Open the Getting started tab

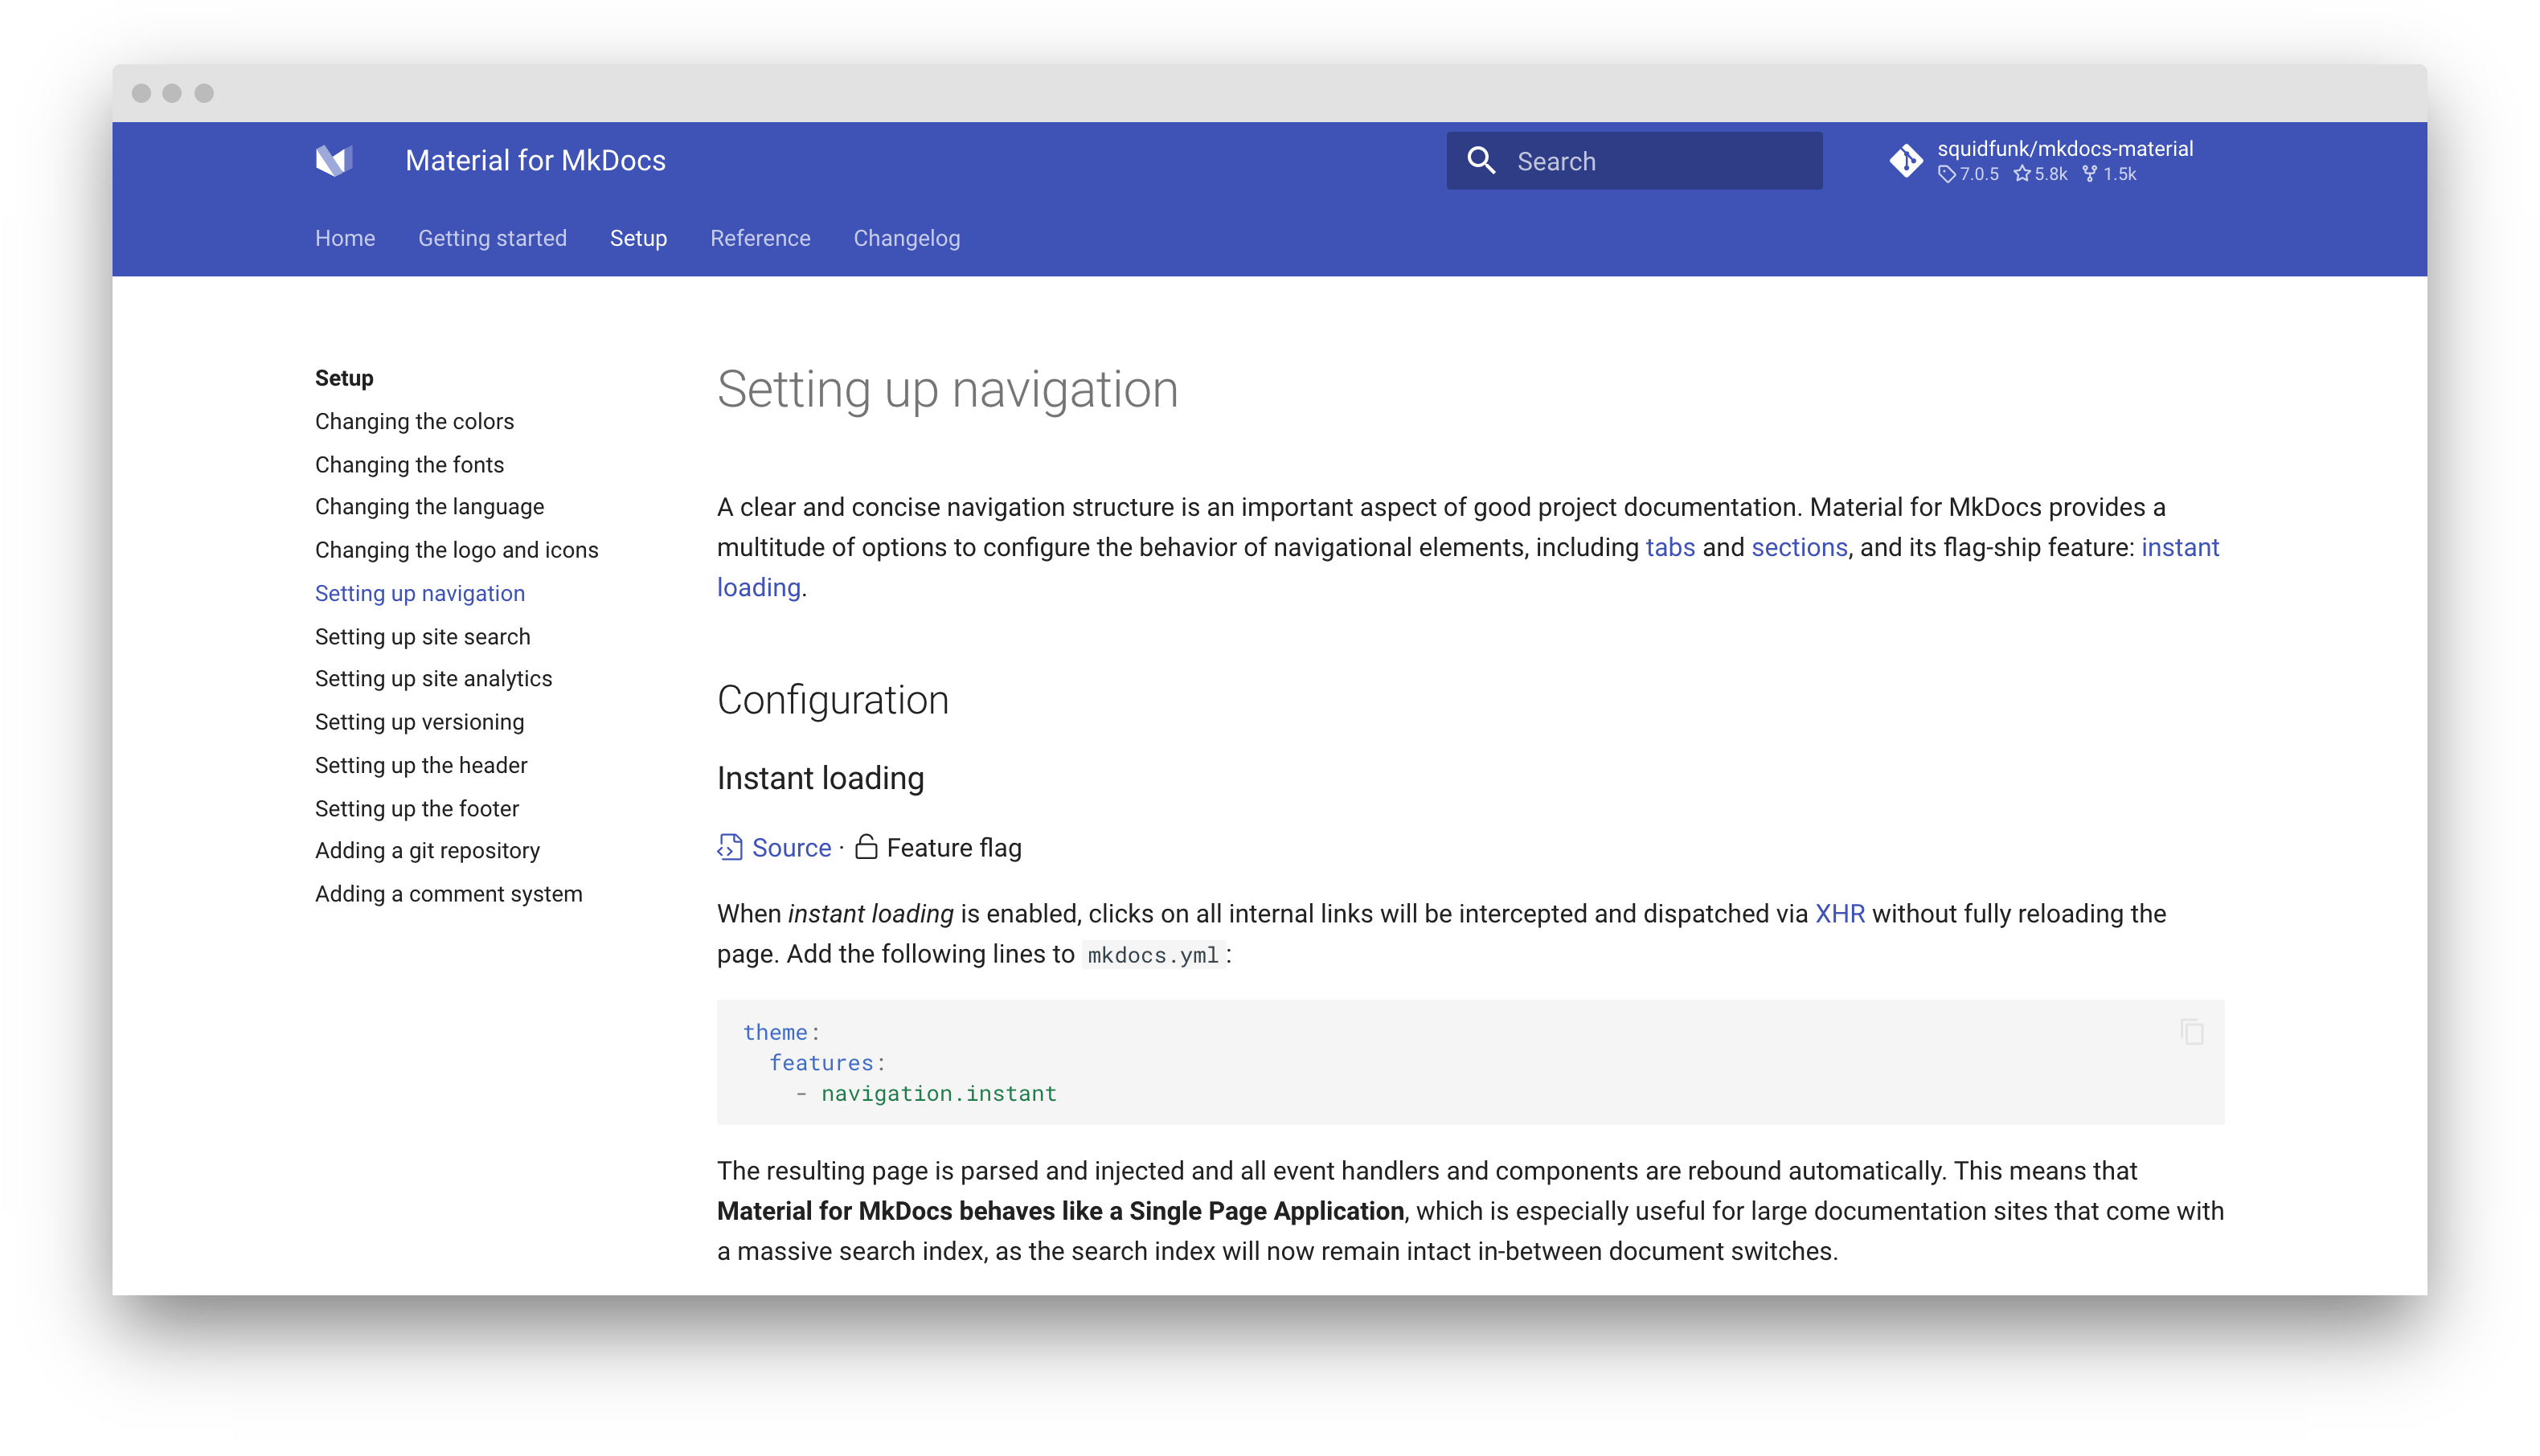[492, 238]
